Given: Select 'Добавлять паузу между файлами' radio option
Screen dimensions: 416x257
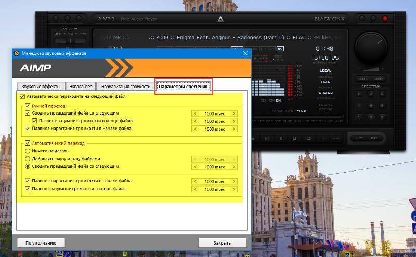Looking at the screenshot, I should [28, 159].
